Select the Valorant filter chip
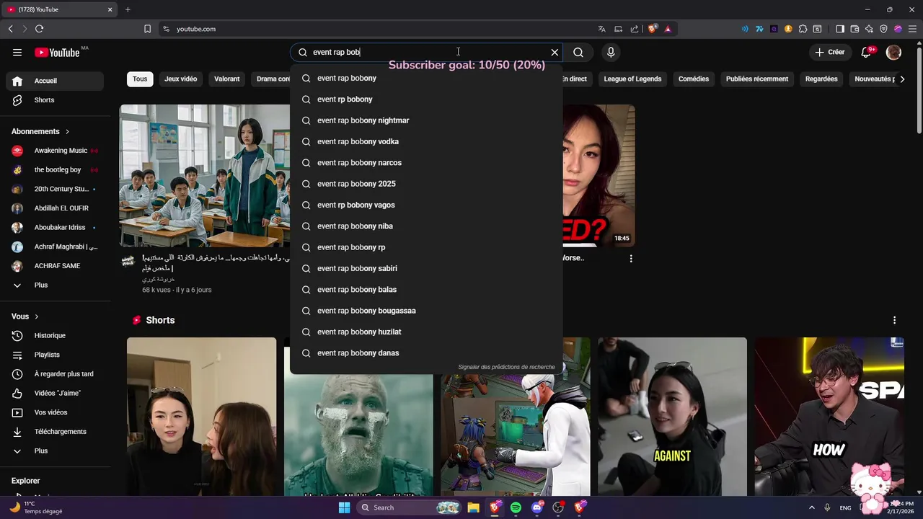The image size is (923, 519). [226, 79]
